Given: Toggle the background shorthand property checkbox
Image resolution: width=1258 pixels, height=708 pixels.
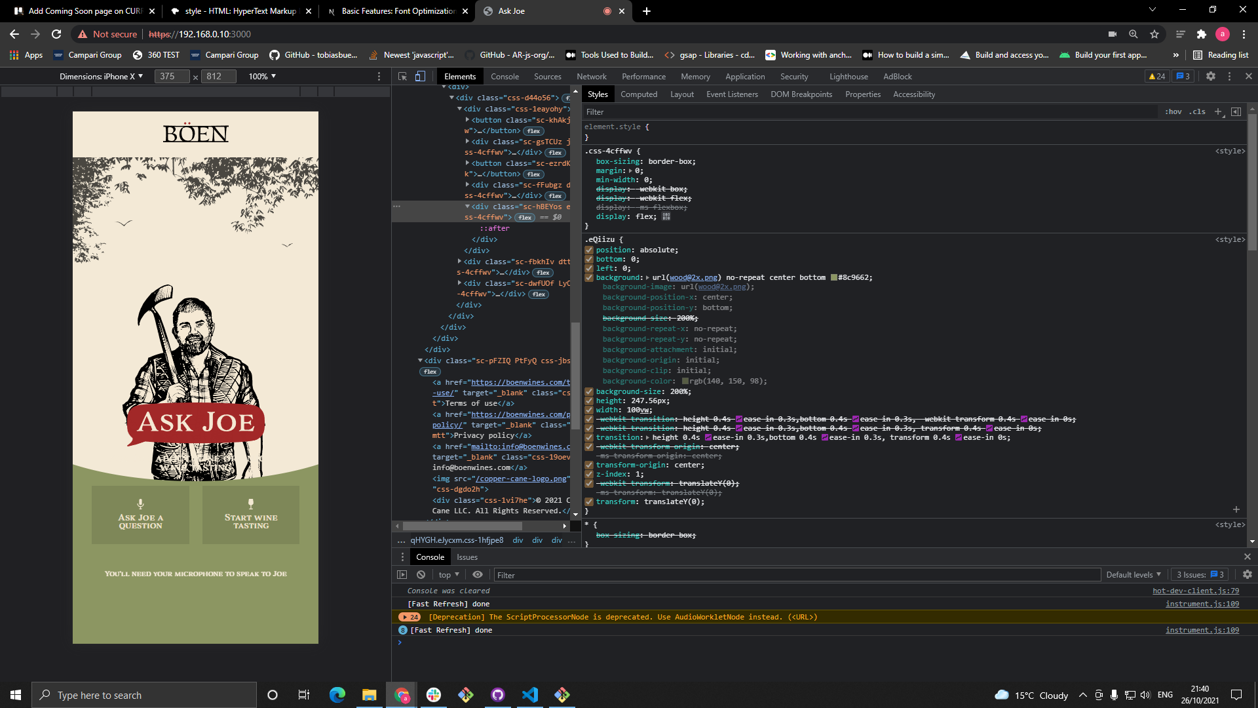Looking at the screenshot, I should point(589,278).
